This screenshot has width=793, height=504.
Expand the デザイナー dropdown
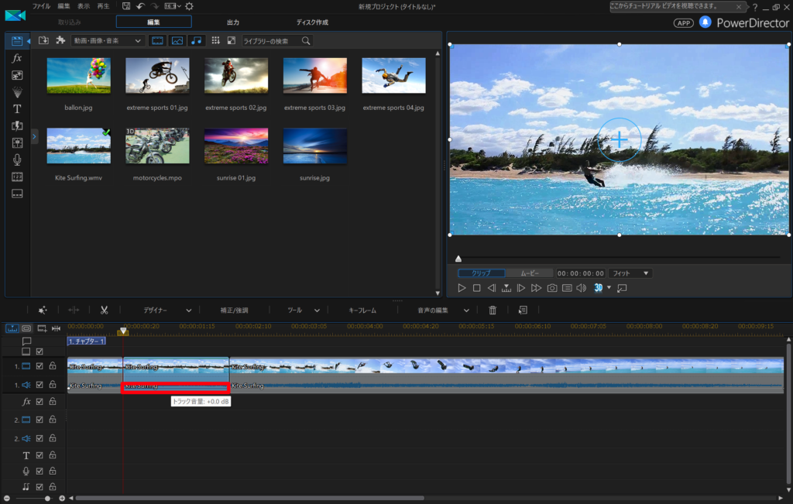[167, 310]
